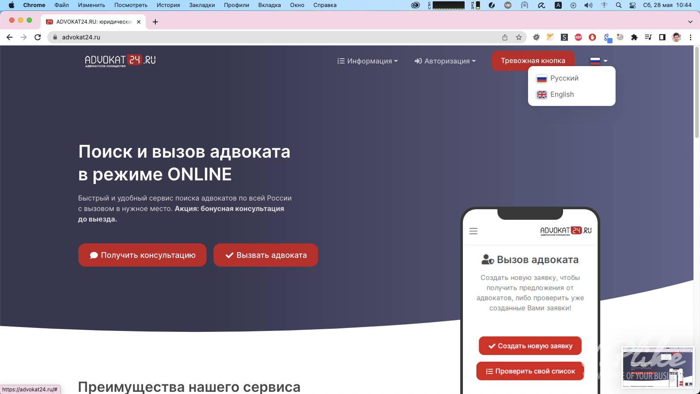Toggle Chrome side panel

coord(662,37)
